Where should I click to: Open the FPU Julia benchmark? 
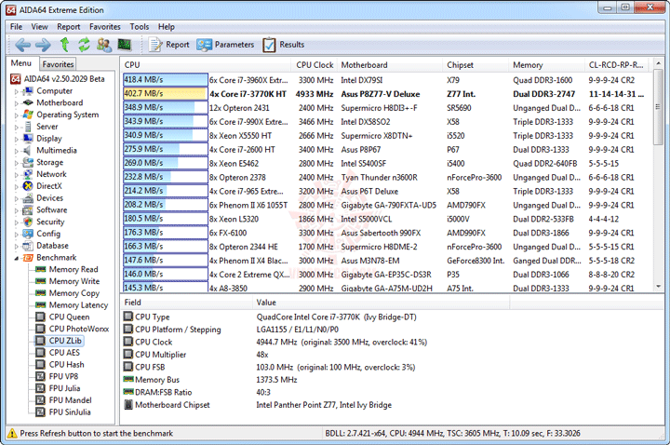tap(58, 388)
